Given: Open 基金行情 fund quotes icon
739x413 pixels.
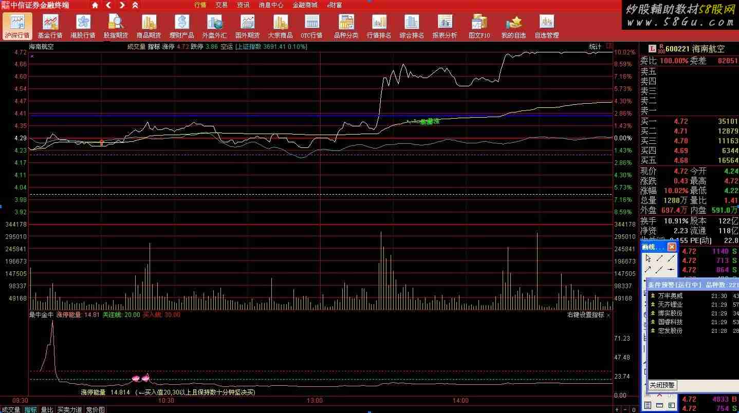Looking at the screenshot, I should tap(50, 26).
